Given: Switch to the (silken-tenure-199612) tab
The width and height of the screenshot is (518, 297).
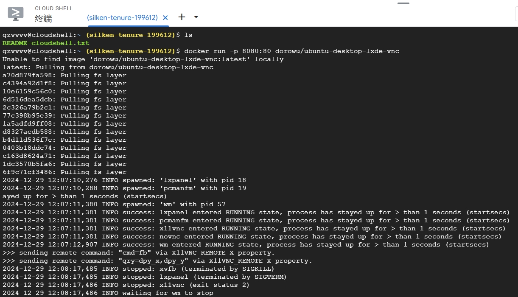Looking at the screenshot, I should (x=122, y=18).
